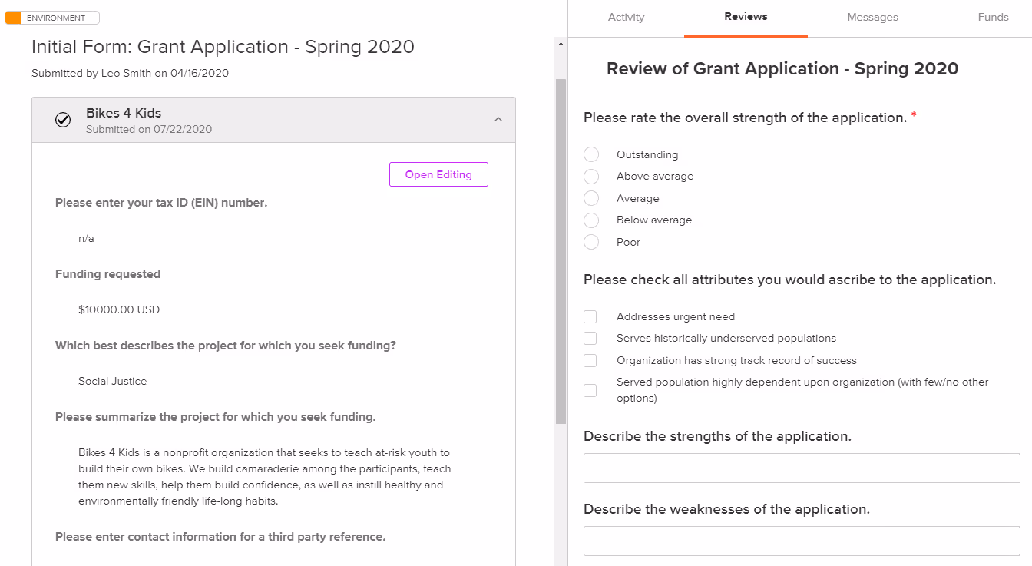Select the Outstanding rating
This screenshot has height=566, width=1032.
tap(591, 154)
